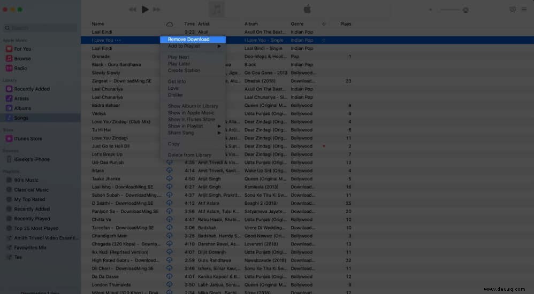Select the Slowly Slowly song row

point(307,73)
